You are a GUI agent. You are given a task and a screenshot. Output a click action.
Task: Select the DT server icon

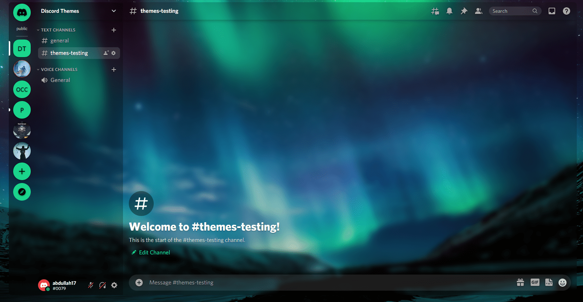point(22,48)
